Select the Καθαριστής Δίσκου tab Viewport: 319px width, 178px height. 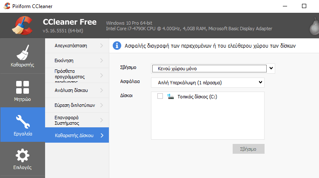tap(77, 135)
